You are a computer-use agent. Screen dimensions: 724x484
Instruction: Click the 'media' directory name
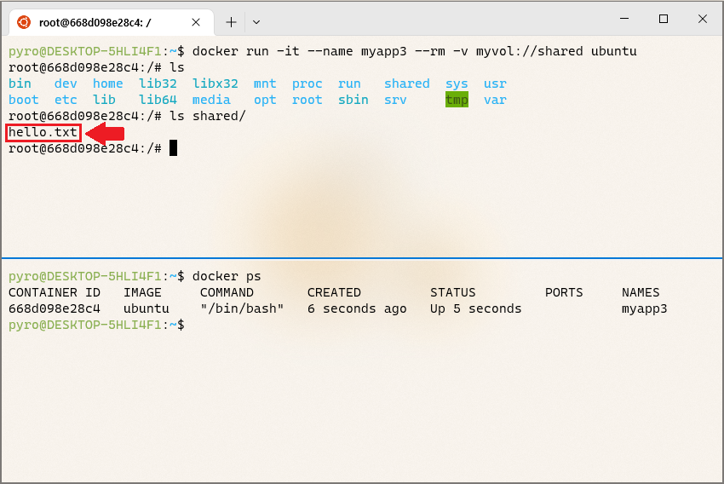[x=211, y=100]
